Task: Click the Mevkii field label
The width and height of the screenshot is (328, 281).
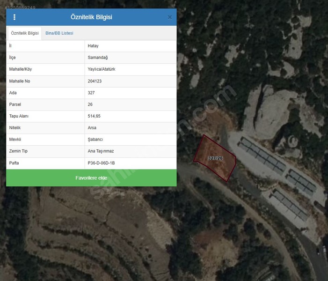Action: pos(15,139)
